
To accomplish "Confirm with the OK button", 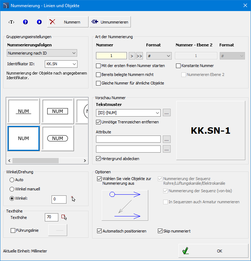I will click(213, 251).
